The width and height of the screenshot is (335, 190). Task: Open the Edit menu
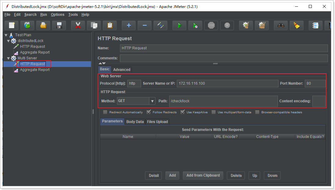coord(17,15)
